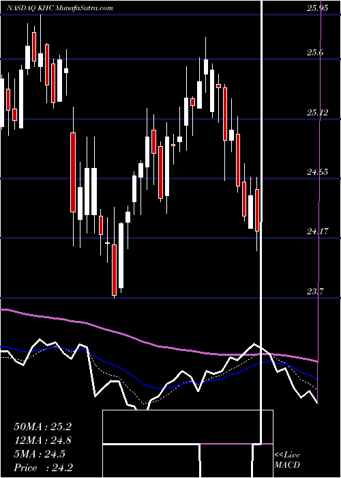Select the 24.17 price axis label
Image resolution: width=341 pixels, height=478 pixels.
pyautogui.click(x=317, y=231)
